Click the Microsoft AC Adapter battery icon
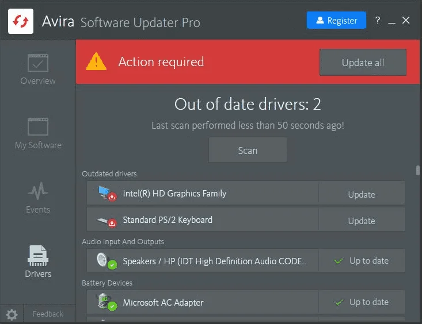The image size is (422, 324). click(107, 302)
